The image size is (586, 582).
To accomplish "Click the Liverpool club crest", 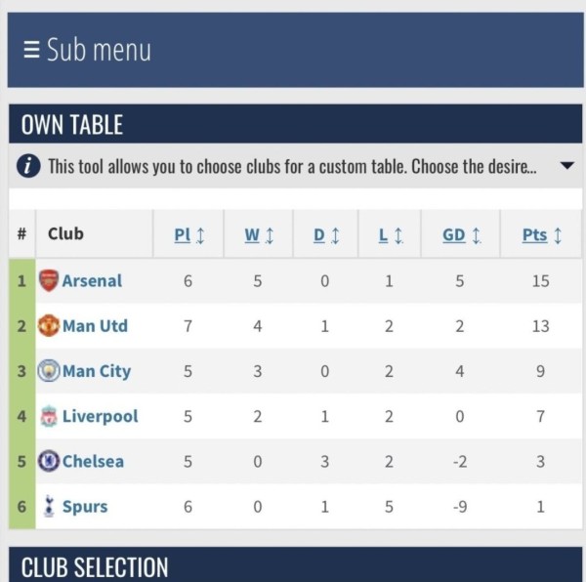I will [x=49, y=416].
